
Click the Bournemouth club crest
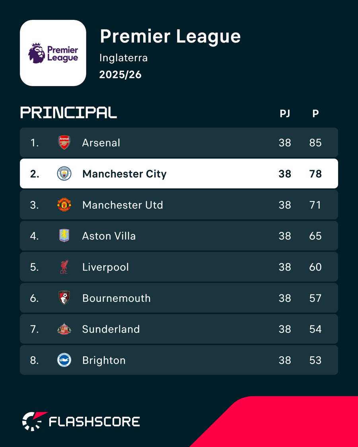(64, 298)
